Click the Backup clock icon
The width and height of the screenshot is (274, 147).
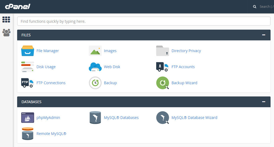click(95, 83)
